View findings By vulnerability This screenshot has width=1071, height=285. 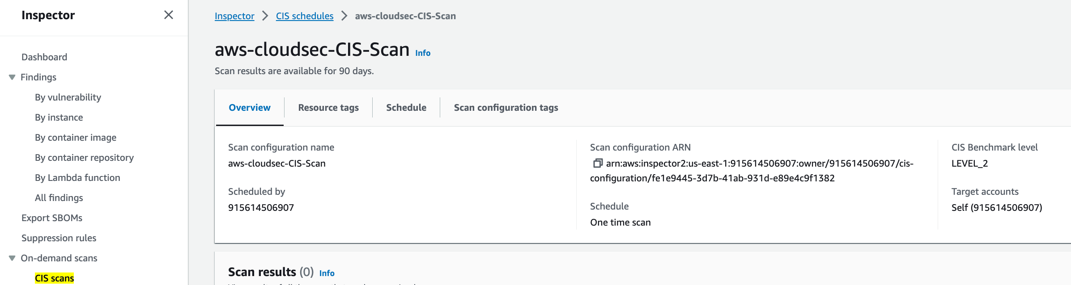tap(68, 97)
